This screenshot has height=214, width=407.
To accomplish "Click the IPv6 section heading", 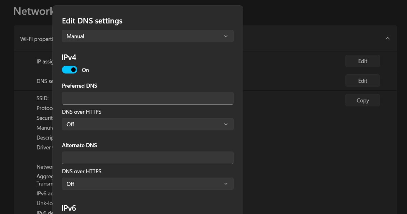I will pyautogui.click(x=69, y=208).
